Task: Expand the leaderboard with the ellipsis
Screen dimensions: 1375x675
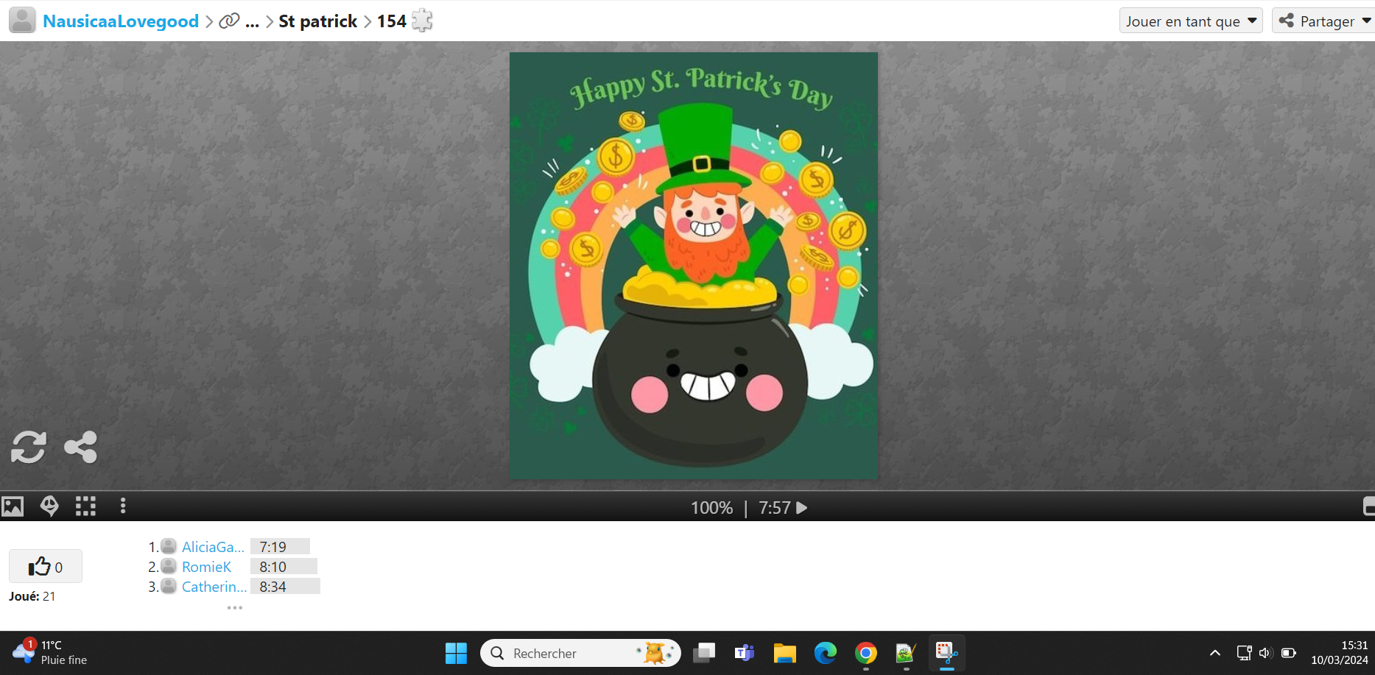Action: click(235, 608)
